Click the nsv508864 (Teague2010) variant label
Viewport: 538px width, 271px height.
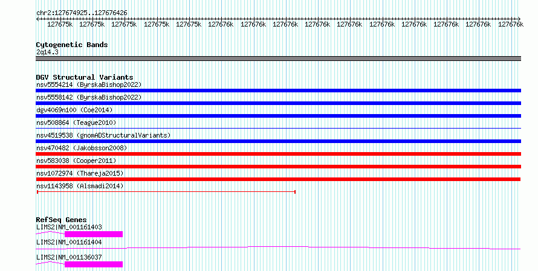76,123
